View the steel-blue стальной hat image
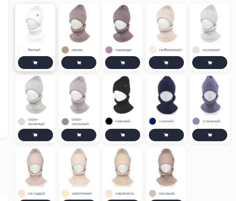 (210, 95)
